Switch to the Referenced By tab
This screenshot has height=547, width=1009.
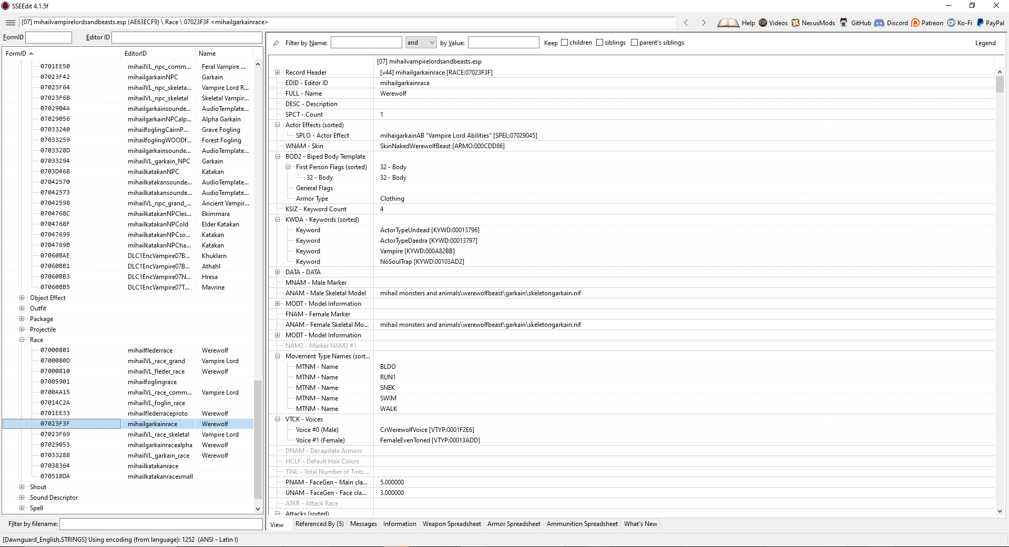pyautogui.click(x=319, y=524)
